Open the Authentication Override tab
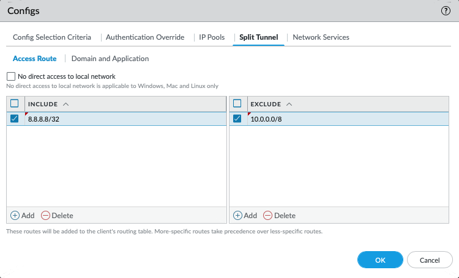Image resolution: width=459 pixels, height=278 pixels. (145, 37)
